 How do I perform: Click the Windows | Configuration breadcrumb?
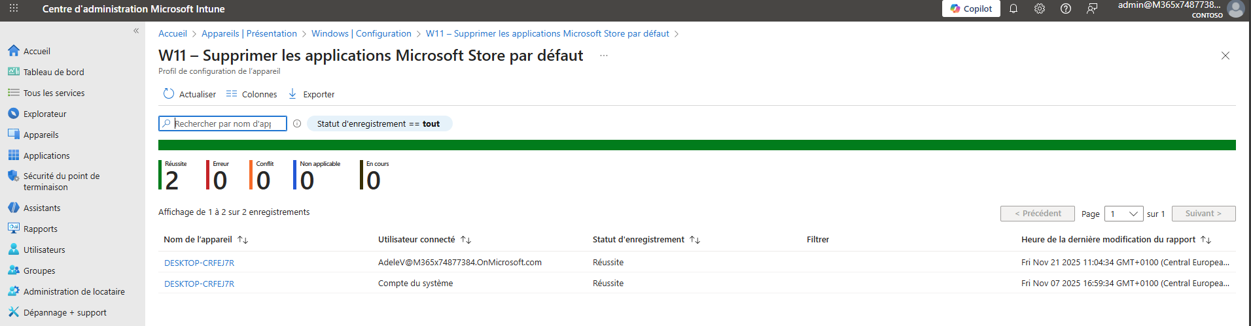tap(361, 33)
